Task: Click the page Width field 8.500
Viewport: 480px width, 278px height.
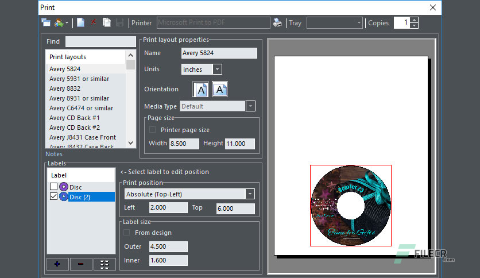Action: pos(184,144)
